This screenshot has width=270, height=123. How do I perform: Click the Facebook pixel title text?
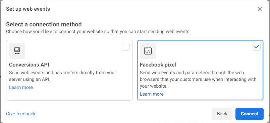pyautogui.click(x=158, y=65)
